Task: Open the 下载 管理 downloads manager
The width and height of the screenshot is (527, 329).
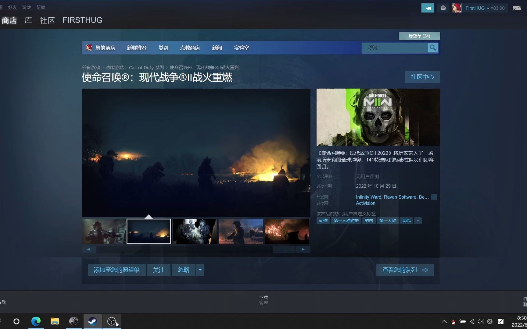Action: (x=263, y=300)
